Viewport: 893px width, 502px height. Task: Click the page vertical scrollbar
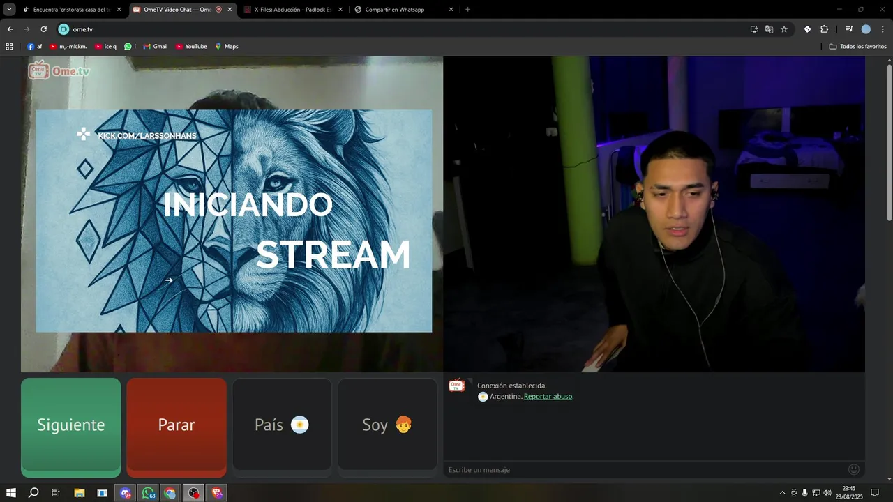click(x=889, y=143)
